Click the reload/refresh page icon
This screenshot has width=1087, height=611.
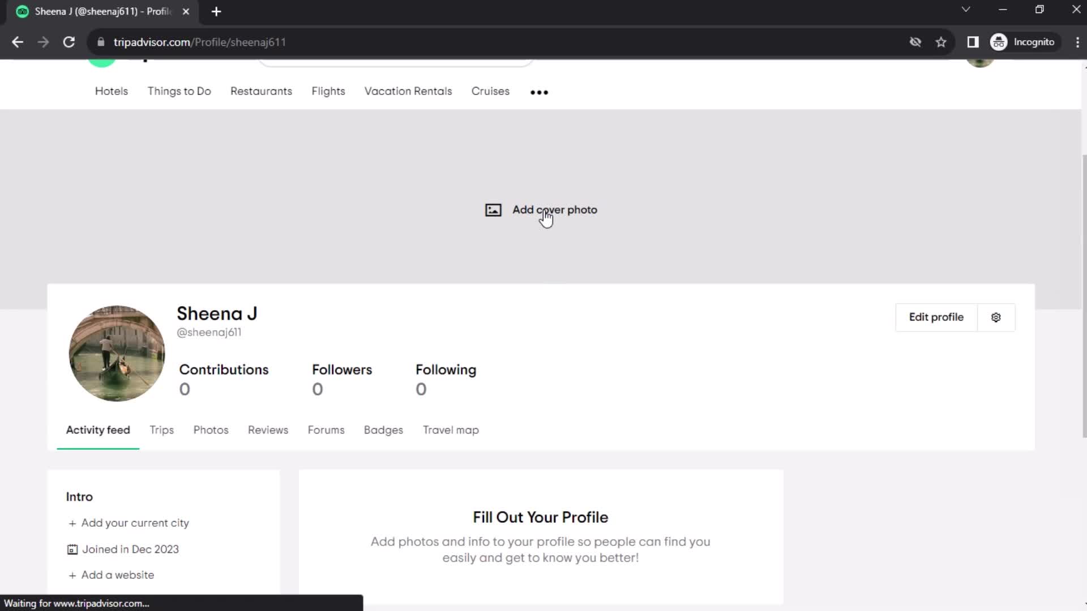point(69,42)
